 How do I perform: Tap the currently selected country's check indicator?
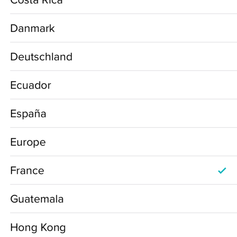[x=222, y=171]
